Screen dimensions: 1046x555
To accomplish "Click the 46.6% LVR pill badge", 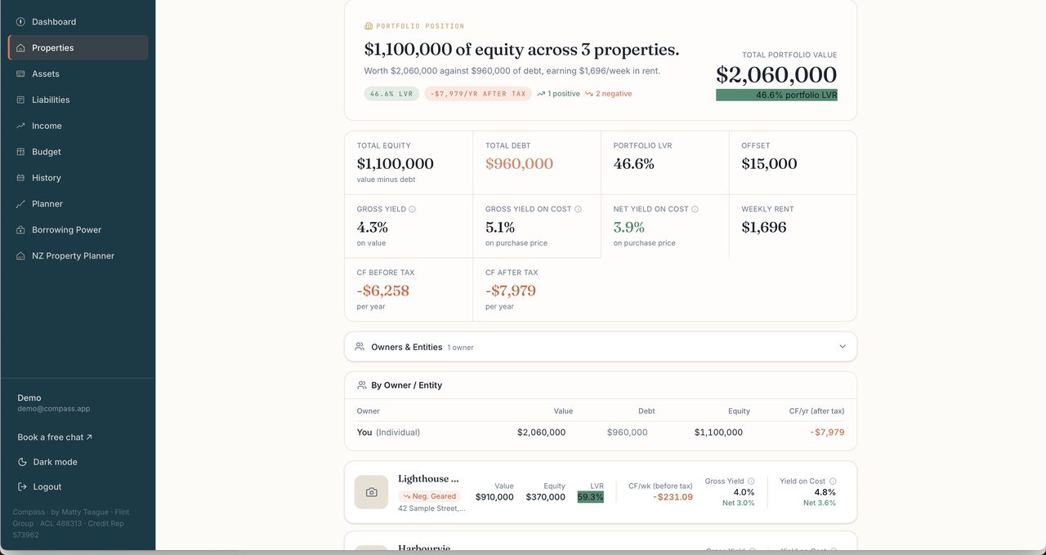I will [x=391, y=94].
